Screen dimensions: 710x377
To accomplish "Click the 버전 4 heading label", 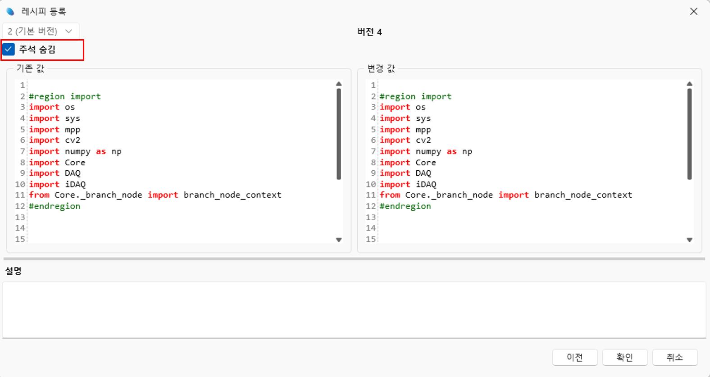I will click(x=369, y=32).
